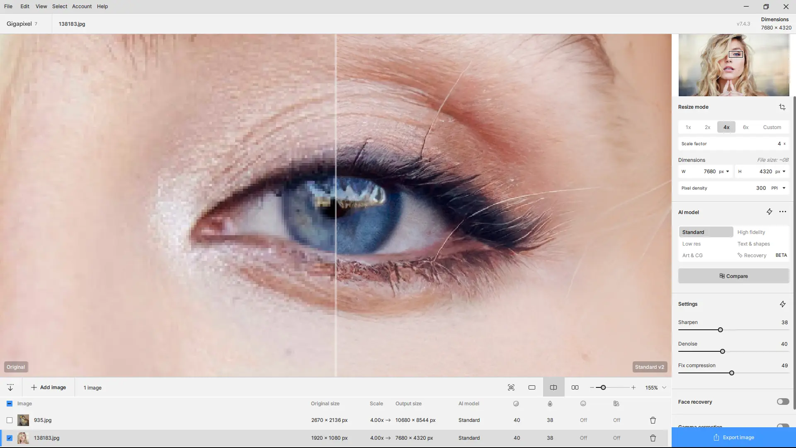796x448 pixels.
Task: Collapse the image list panel
Action: pyautogui.click(x=10, y=387)
